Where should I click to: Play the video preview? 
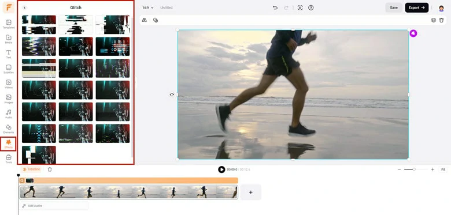pos(221,169)
